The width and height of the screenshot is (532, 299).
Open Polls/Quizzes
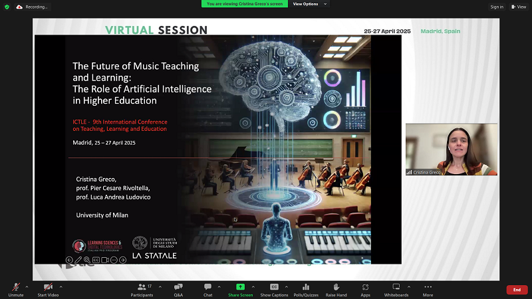coord(306,287)
